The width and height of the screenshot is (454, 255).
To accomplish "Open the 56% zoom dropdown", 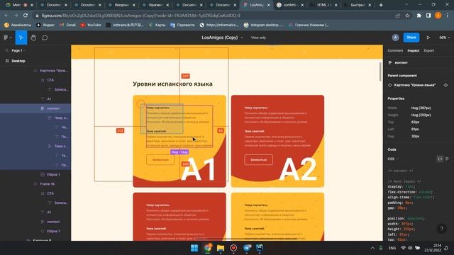I will tap(445, 38).
